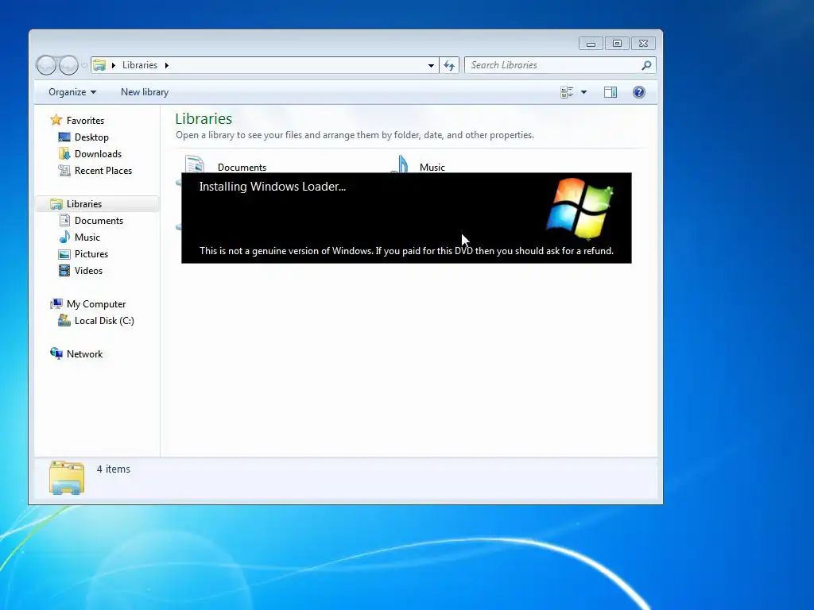The height and width of the screenshot is (610, 814).
Task: Click the Back navigation arrow button
Action: pyautogui.click(x=46, y=65)
